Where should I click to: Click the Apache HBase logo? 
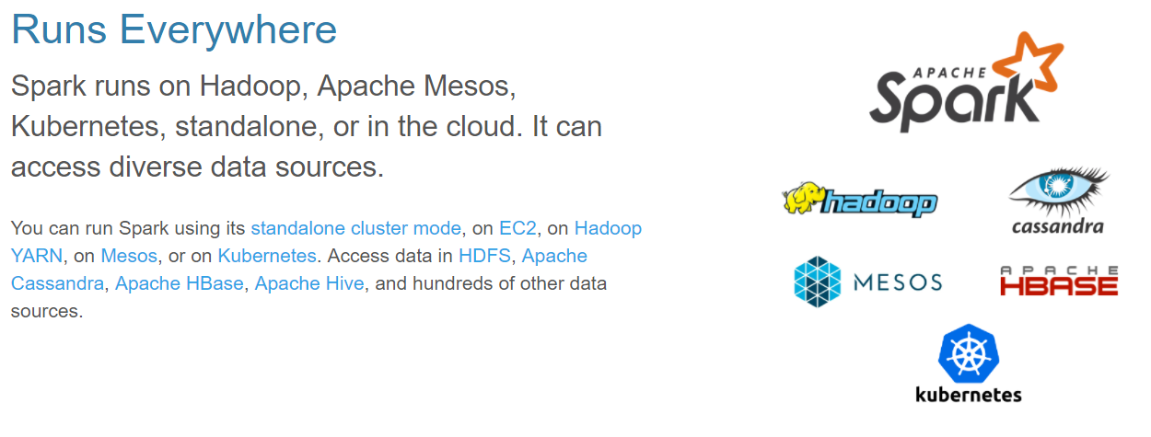[1059, 282]
